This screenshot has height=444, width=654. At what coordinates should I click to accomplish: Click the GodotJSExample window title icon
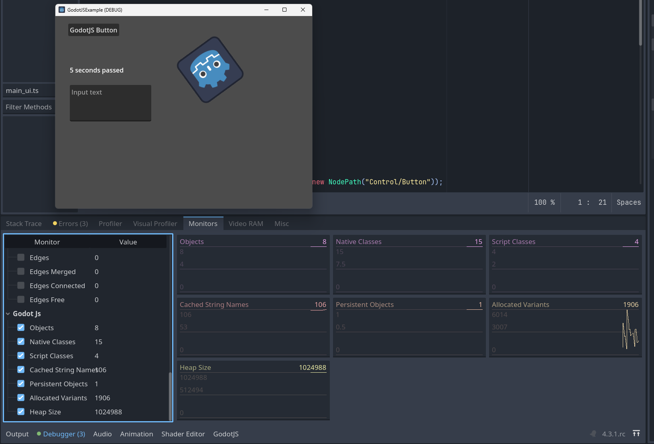62,10
